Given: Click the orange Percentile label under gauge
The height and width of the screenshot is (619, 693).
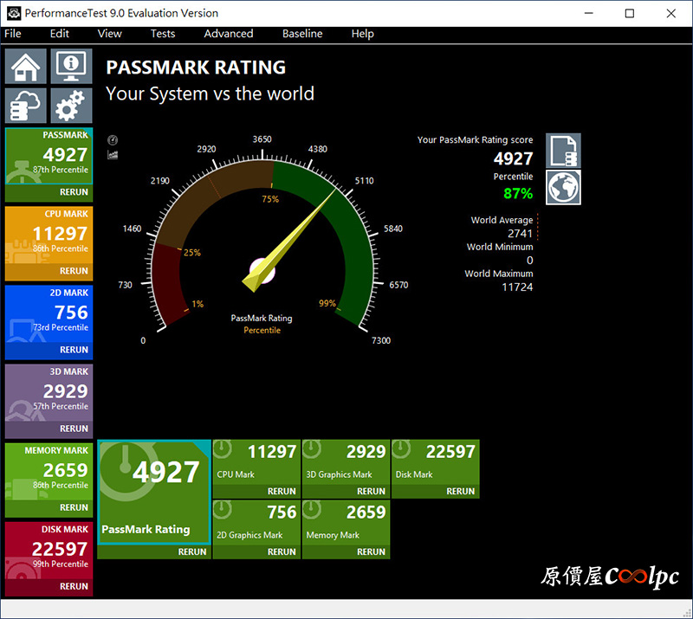Looking at the screenshot, I should 262,330.
